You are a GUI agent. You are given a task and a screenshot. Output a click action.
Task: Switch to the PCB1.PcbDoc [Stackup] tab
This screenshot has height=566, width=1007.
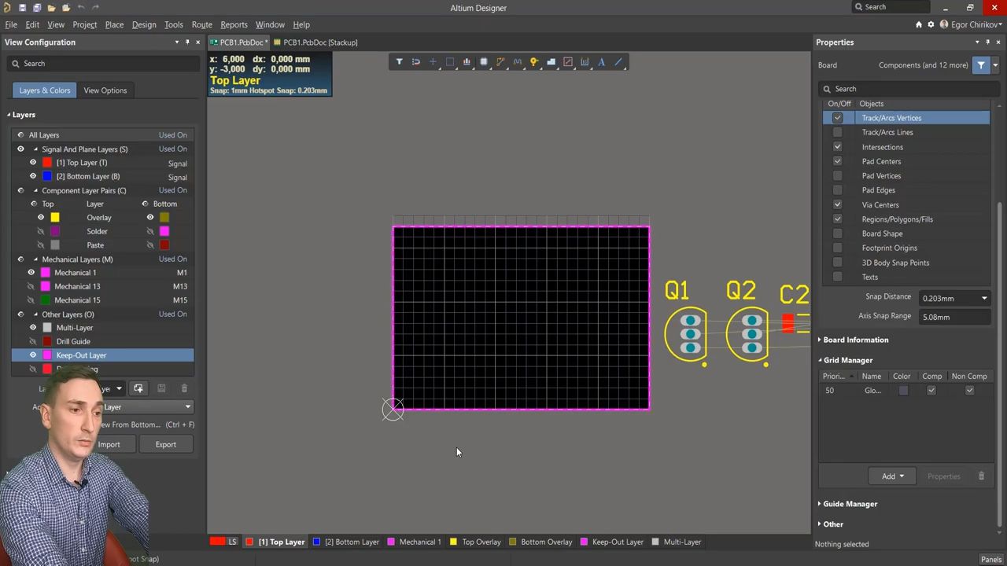(x=319, y=42)
